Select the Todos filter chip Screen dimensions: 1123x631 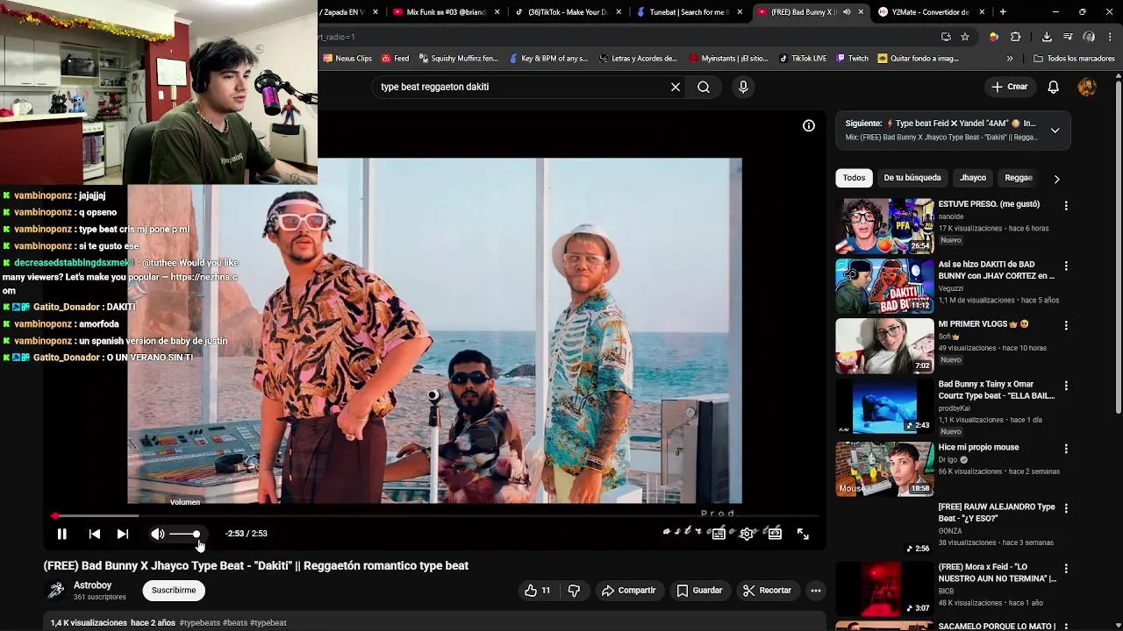click(x=854, y=178)
